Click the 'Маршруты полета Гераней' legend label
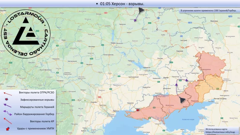The width and height of the screenshot is (240, 135). coord(37,107)
